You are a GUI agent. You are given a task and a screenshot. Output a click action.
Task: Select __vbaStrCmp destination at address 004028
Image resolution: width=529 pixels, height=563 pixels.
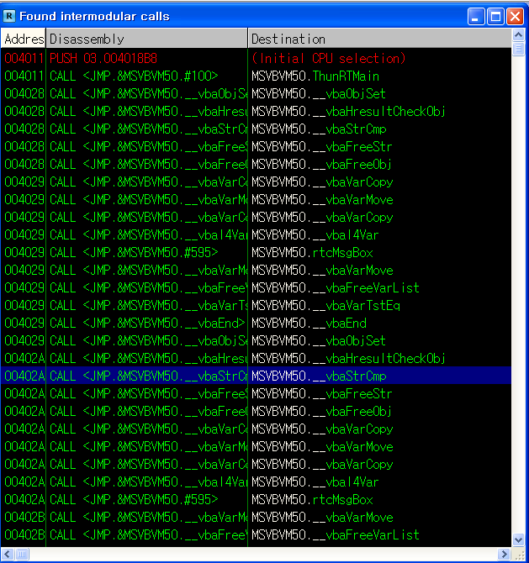319,129
